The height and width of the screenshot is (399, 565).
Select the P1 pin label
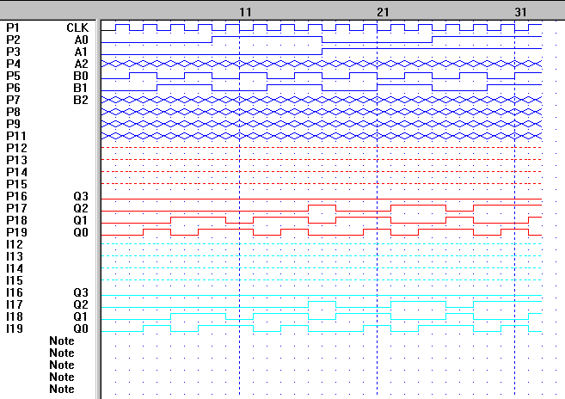click(x=13, y=28)
